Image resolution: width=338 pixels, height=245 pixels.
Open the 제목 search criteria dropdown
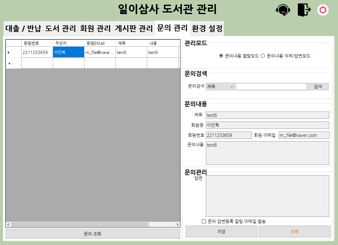pyautogui.click(x=220, y=86)
